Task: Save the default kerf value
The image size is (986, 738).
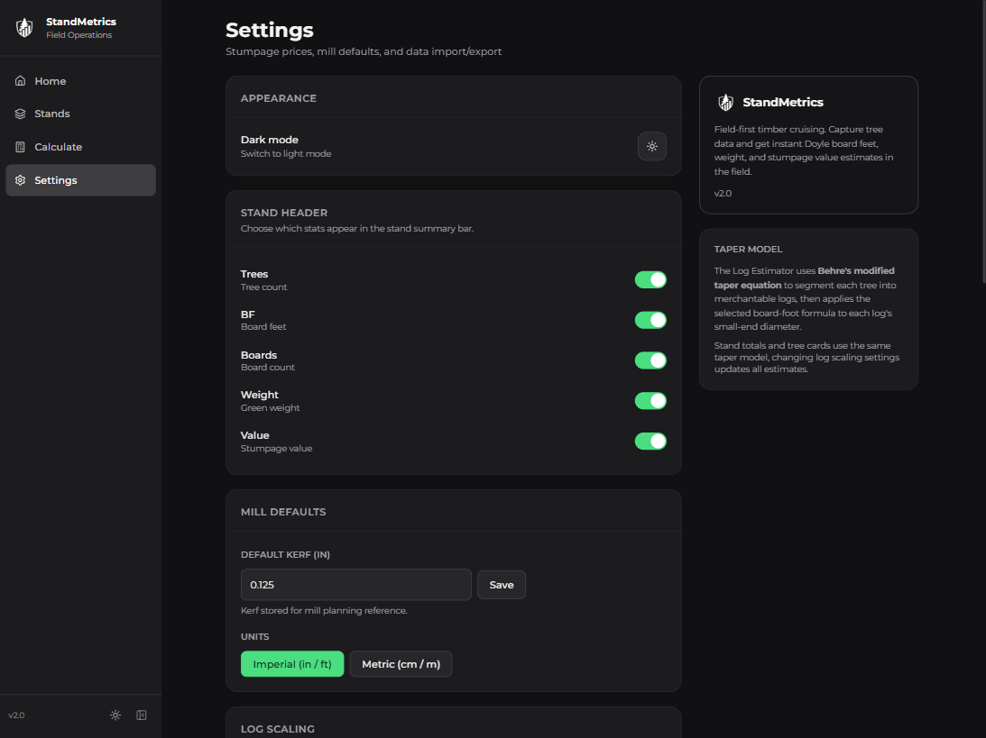Action: [x=501, y=585]
